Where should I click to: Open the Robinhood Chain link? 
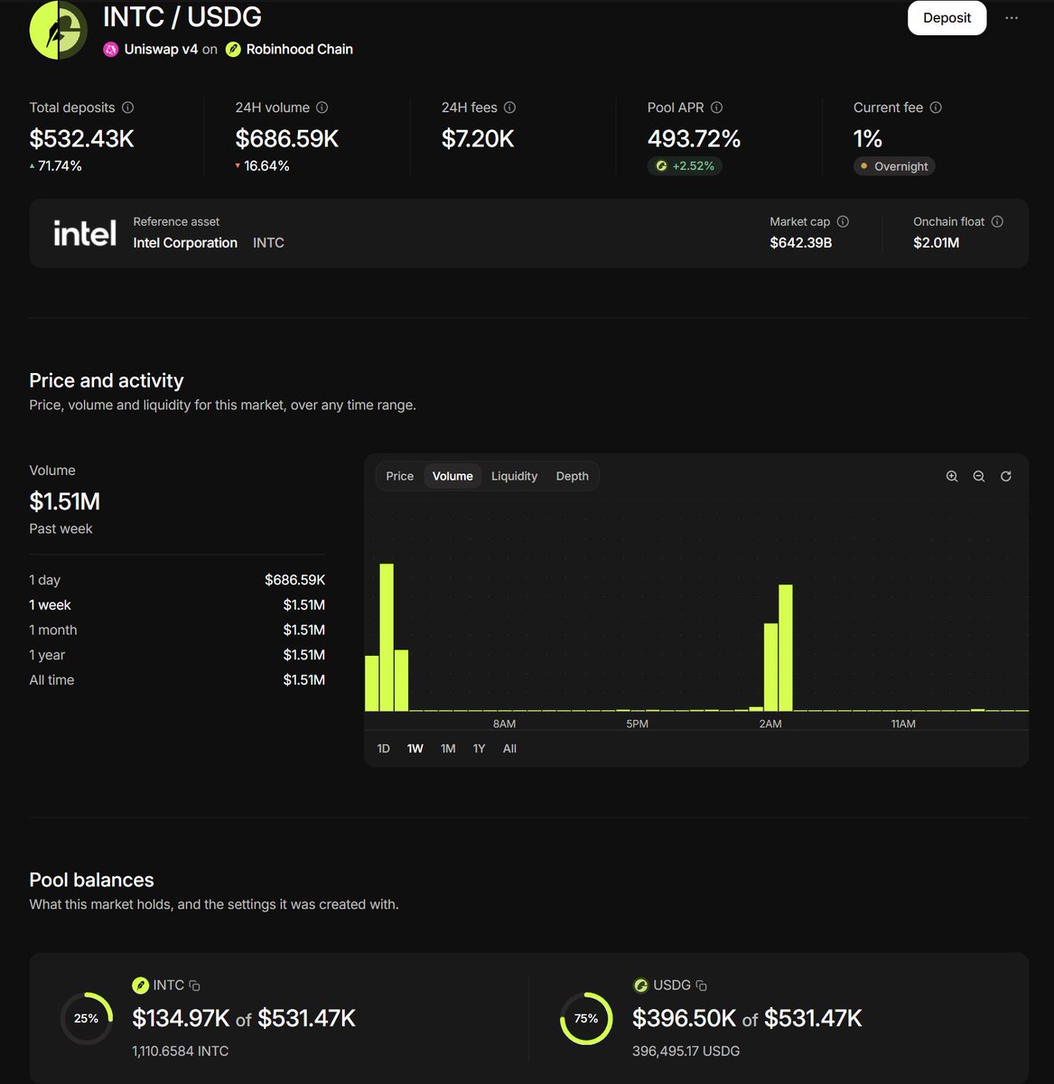pyautogui.click(x=300, y=50)
